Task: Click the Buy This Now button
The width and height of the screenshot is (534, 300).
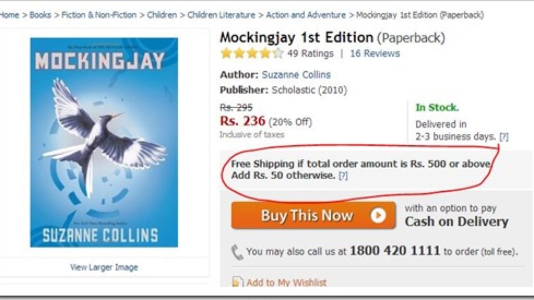Action: [313, 215]
